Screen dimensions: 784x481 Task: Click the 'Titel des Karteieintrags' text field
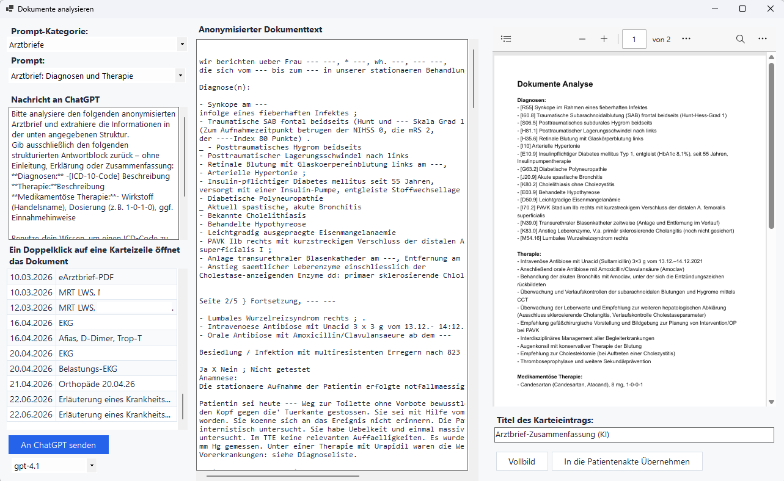click(x=634, y=435)
